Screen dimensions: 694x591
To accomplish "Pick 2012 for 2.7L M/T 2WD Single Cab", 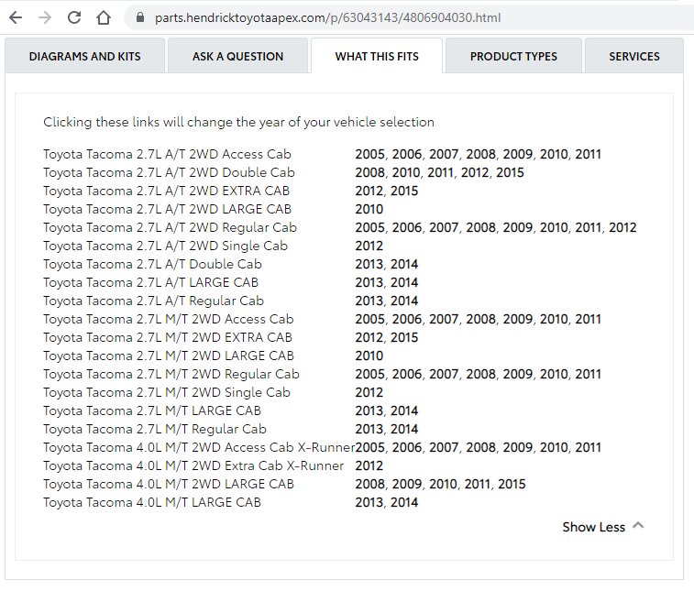I will (369, 393).
